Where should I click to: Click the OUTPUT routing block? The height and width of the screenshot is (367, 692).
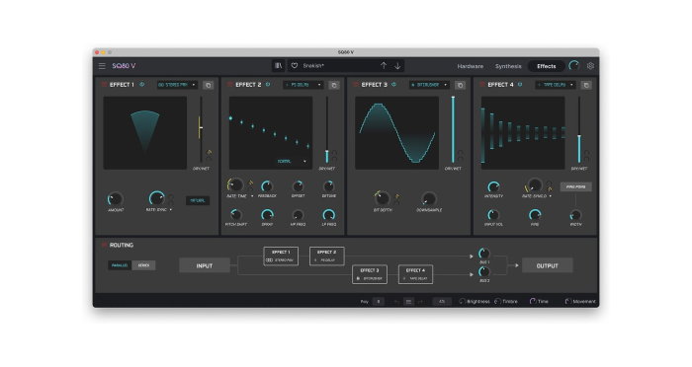(548, 265)
